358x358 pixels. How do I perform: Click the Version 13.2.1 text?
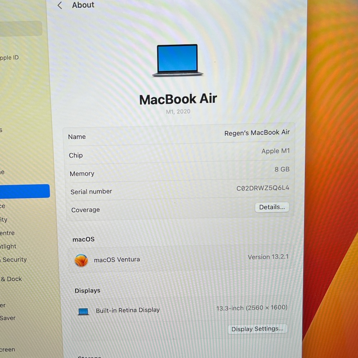(x=268, y=257)
